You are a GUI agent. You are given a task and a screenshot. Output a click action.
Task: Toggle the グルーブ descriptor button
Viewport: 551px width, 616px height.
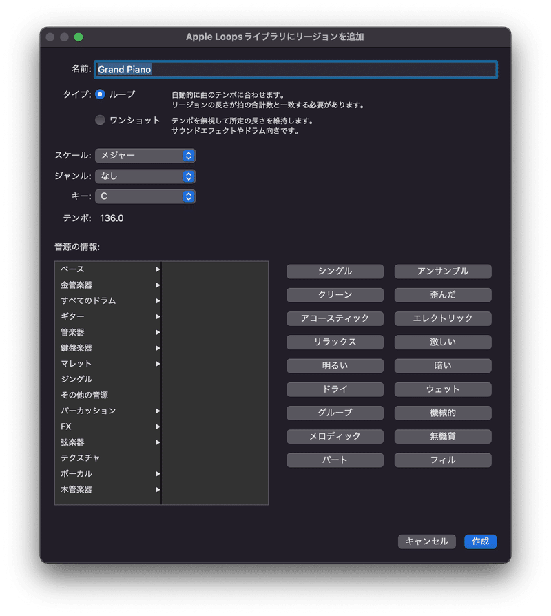pos(335,413)
